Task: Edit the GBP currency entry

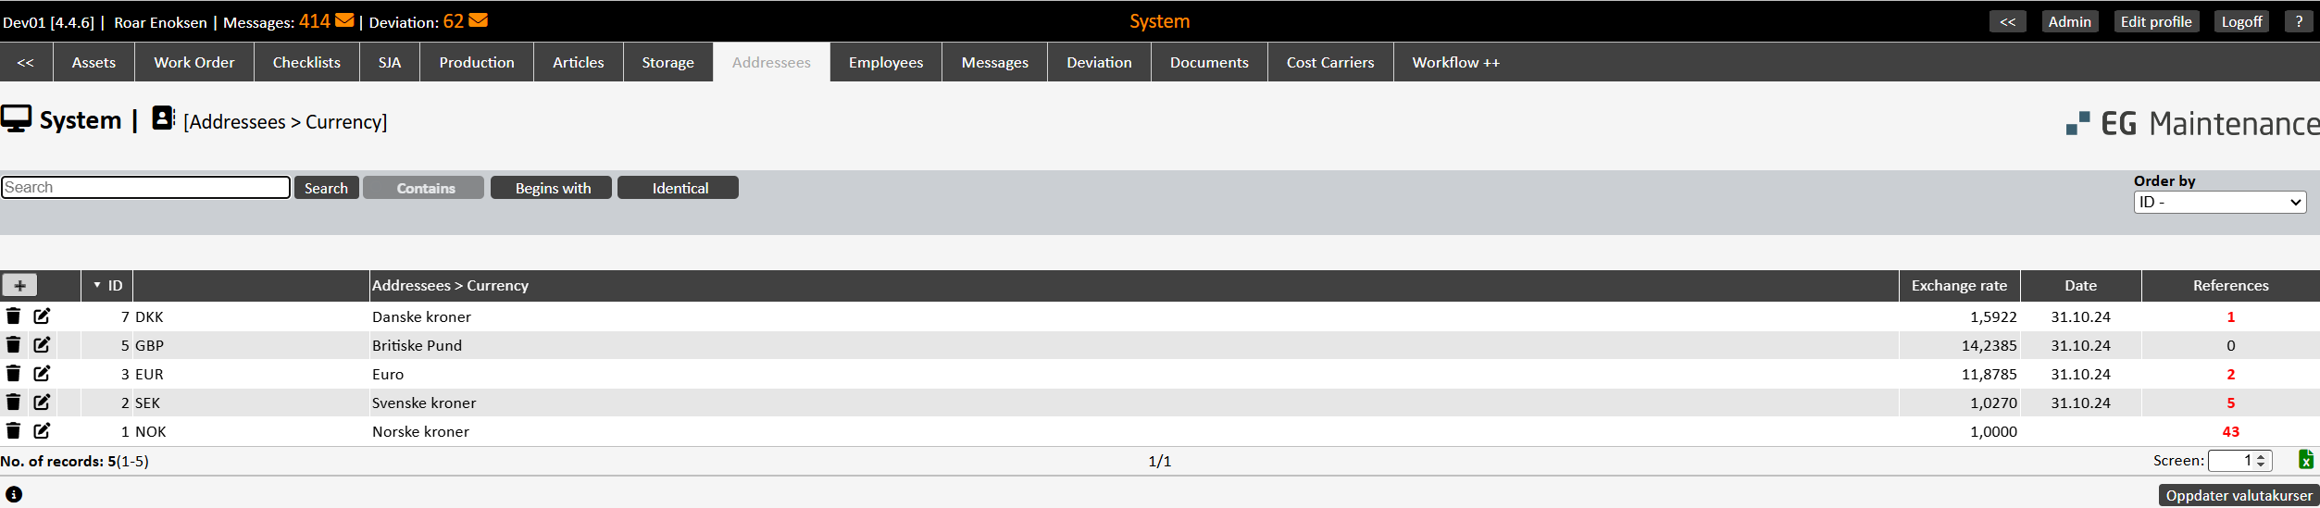Action: [x=42, y=345]
